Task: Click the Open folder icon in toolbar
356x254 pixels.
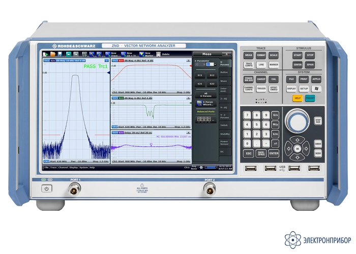Action: 53,54
